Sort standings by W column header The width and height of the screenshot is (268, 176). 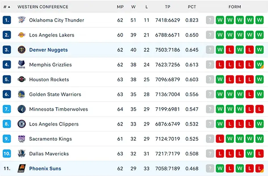click(133, 7)
